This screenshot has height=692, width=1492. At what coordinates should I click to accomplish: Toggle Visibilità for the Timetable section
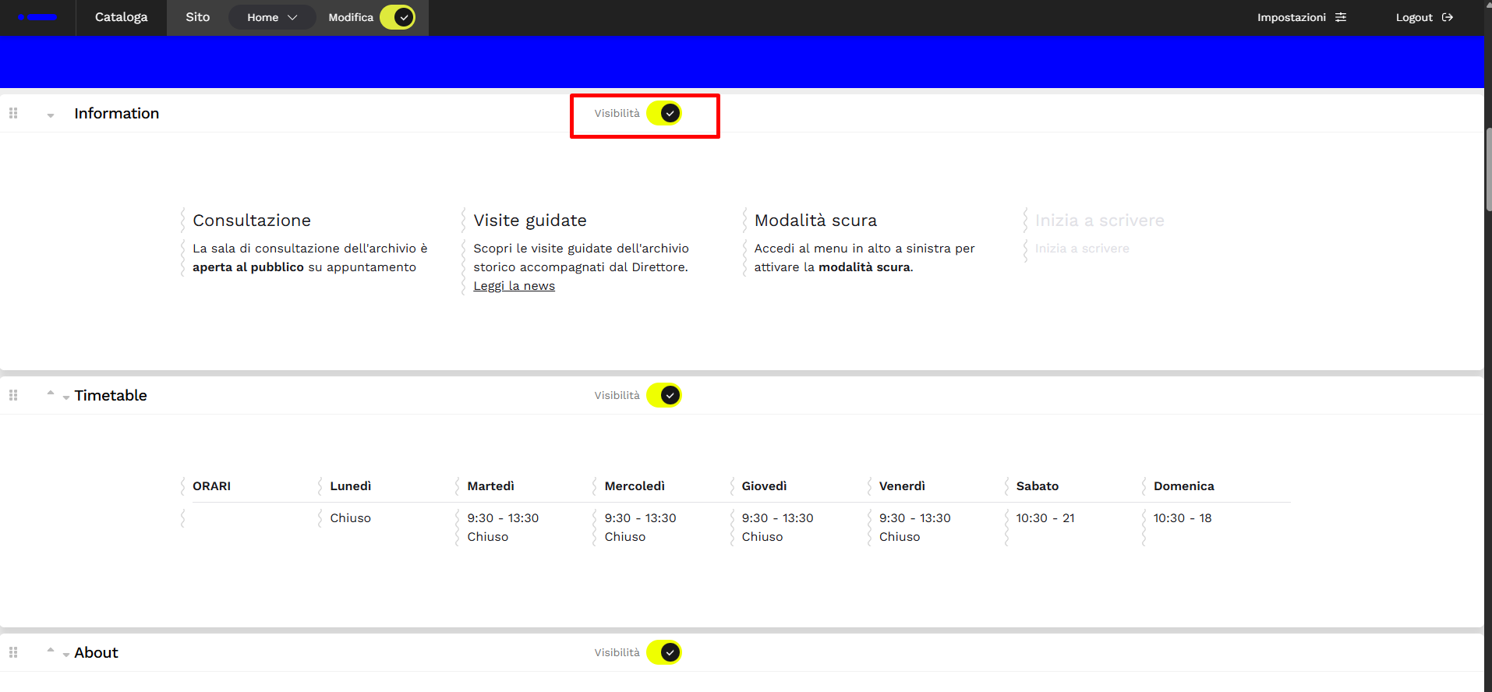pyautogui.click(x=664, y=395)
